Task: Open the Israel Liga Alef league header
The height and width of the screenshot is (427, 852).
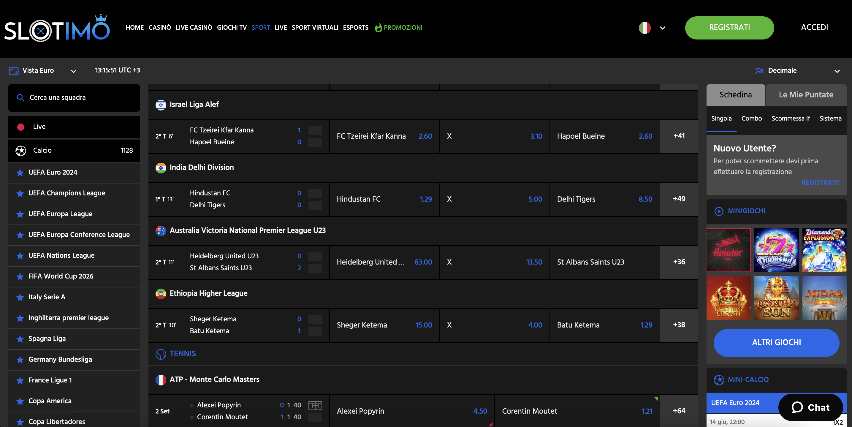Action: point(423,105)
